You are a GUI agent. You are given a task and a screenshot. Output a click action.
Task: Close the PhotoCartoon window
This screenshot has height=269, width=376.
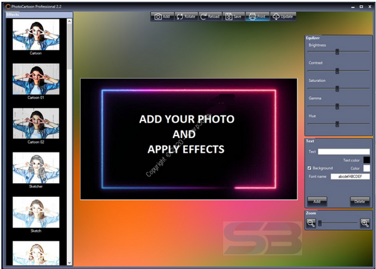coord(370,7)
